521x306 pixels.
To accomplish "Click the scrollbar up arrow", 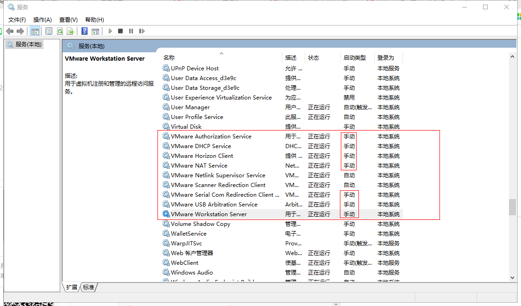I will pyautogui.click(x=512, y=57).
